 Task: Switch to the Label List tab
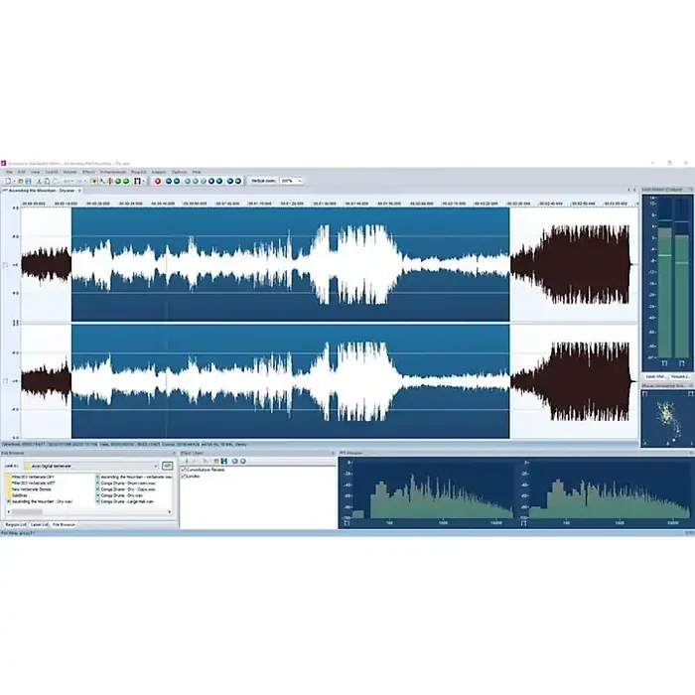40,525
